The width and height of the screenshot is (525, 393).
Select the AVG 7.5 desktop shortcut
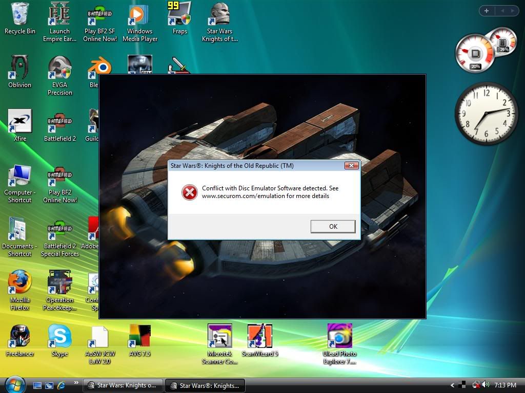pos(140,340)
